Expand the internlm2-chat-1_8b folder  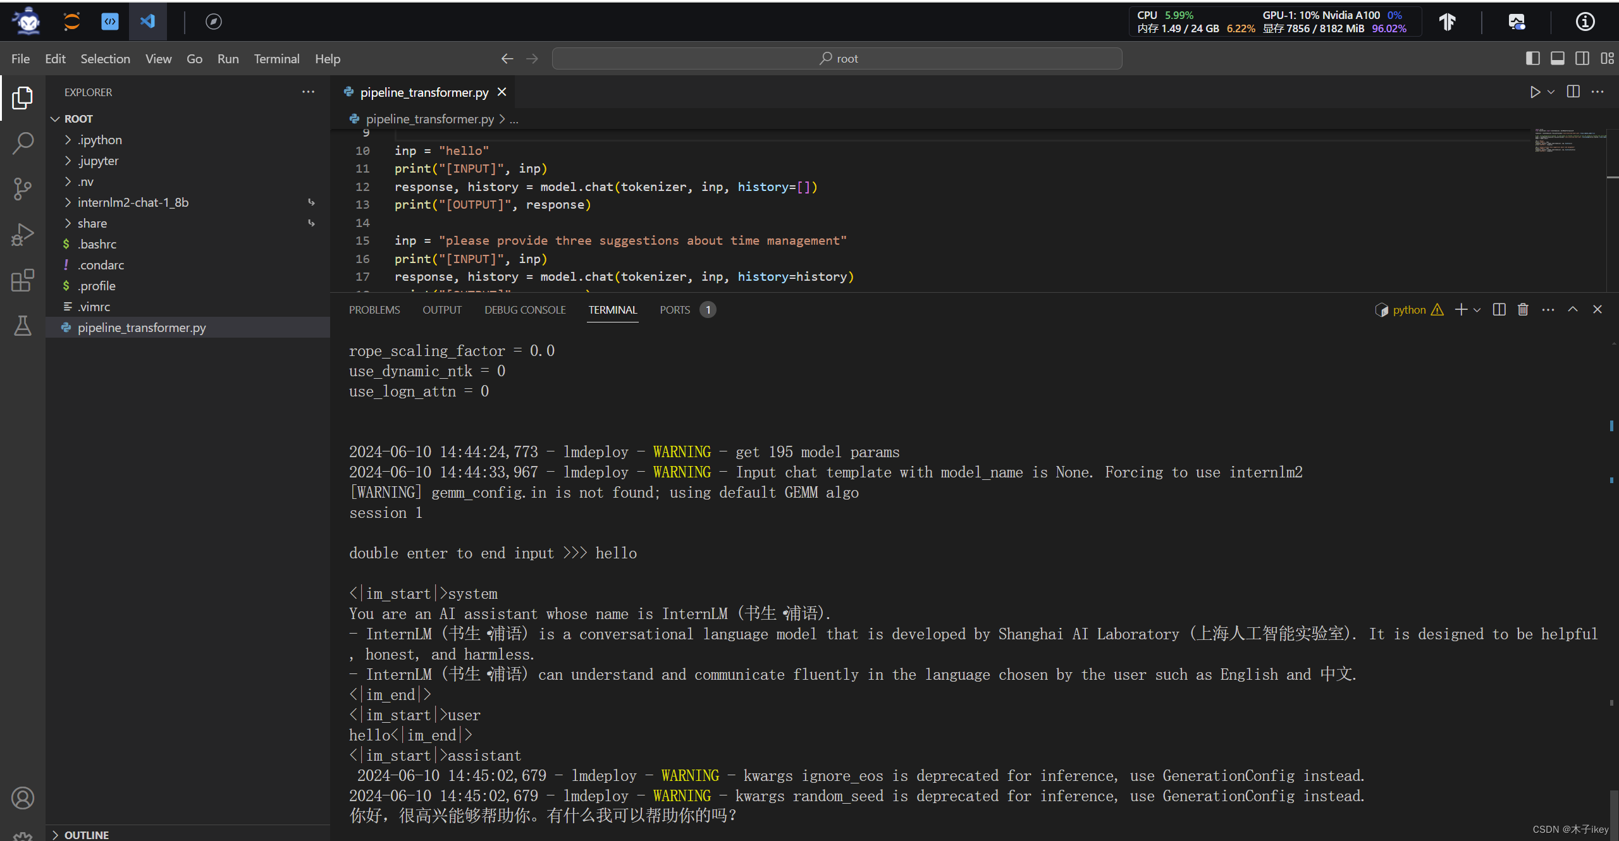coord(133,202)
